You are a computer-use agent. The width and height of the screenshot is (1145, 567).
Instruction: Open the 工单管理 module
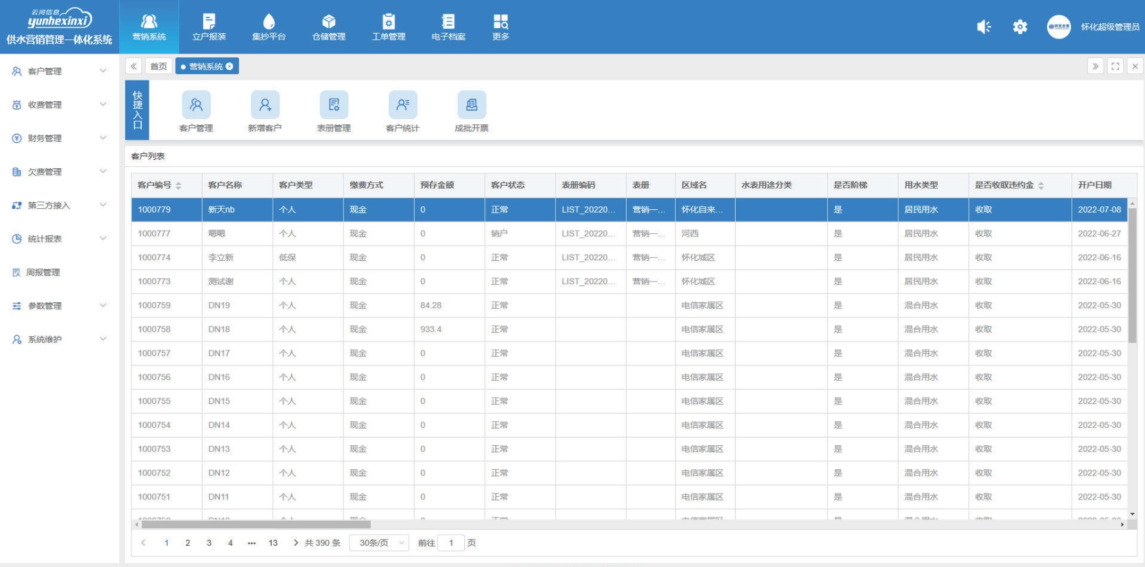389,27
